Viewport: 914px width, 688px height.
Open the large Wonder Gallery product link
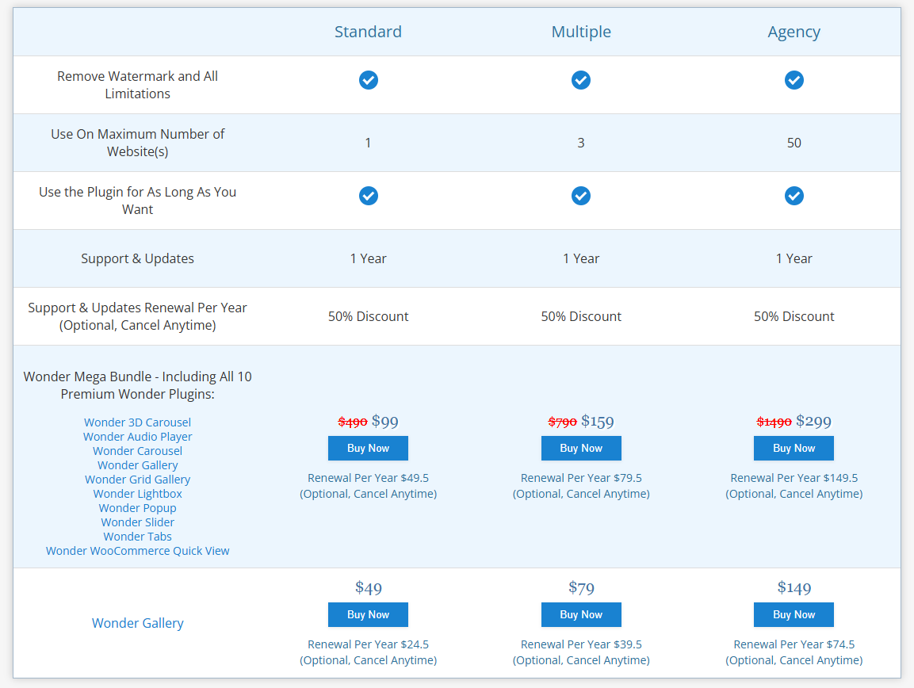click(138, 623)
